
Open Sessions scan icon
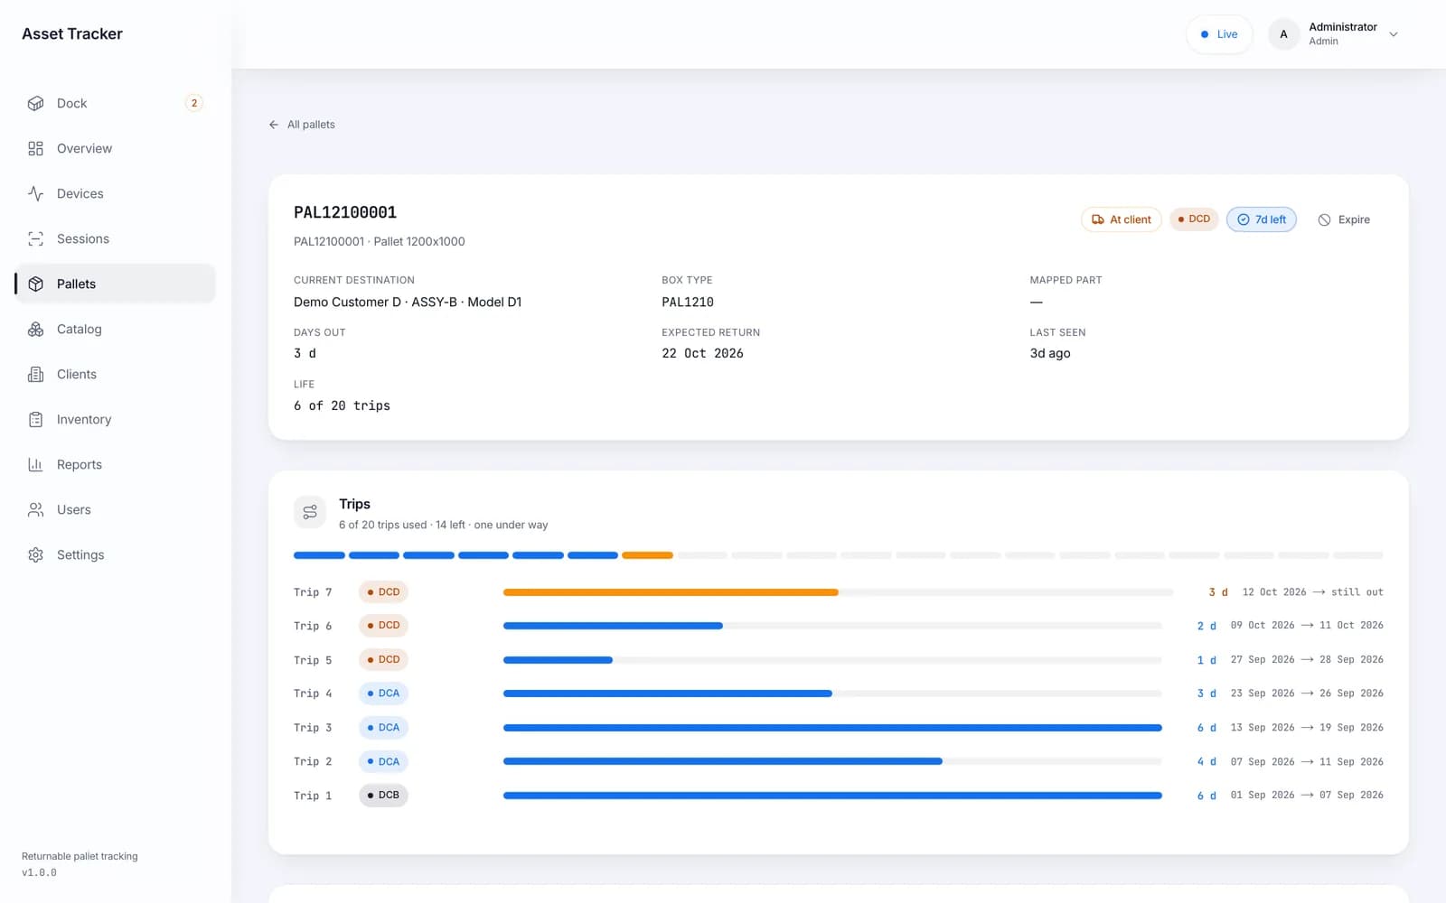click(x=35, y=238)
